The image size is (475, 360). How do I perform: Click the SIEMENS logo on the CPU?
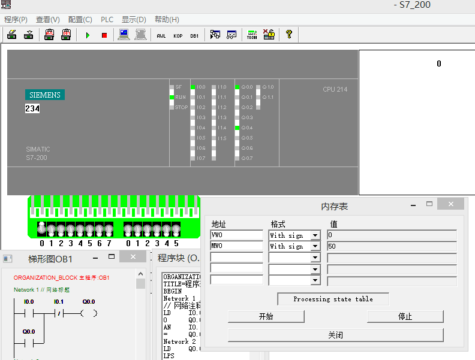point(45,95)
